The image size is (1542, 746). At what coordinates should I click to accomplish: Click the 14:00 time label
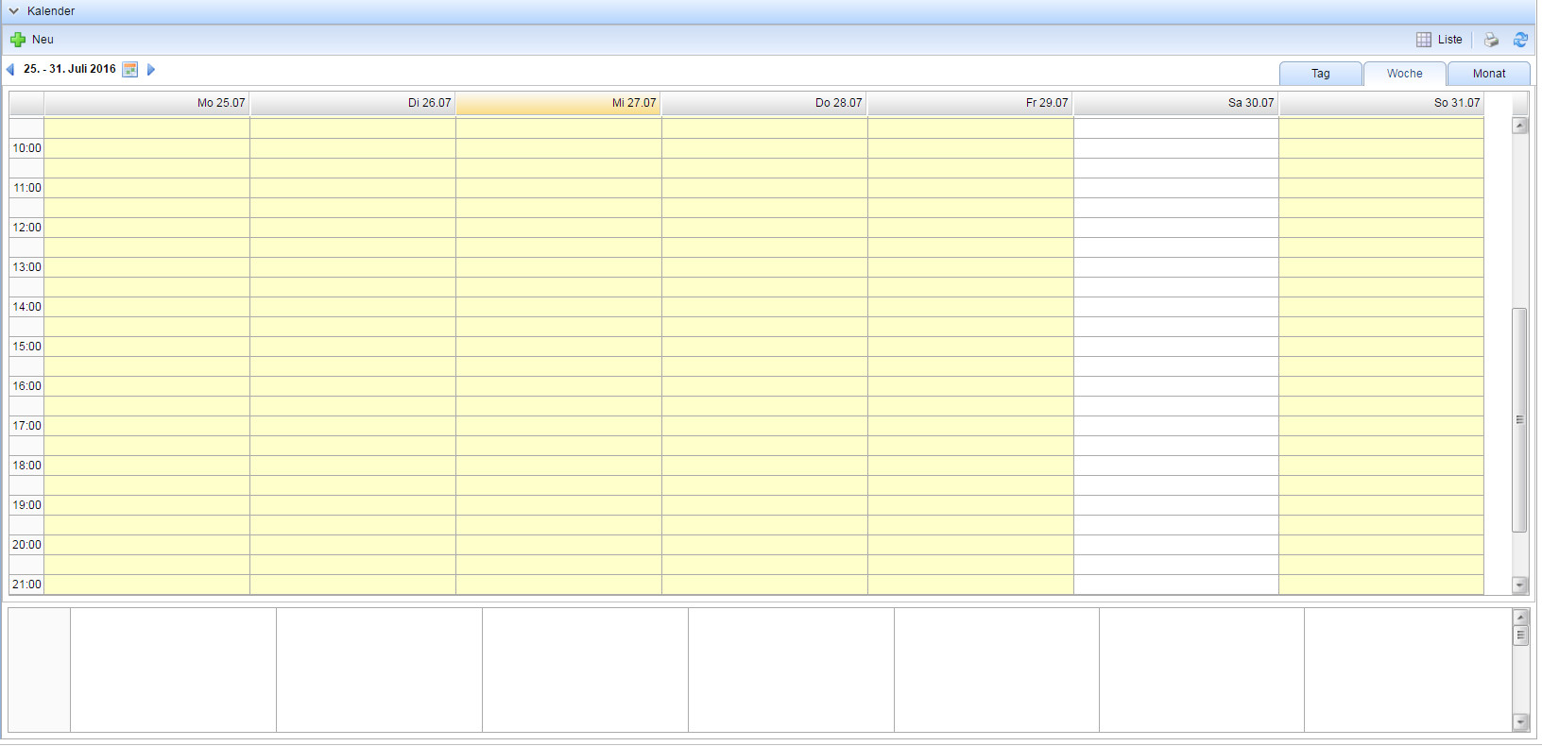[x=26, y=307]
